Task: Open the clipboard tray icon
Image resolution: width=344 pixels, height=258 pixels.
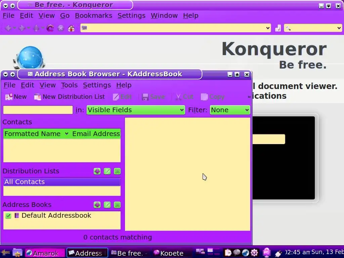Action: [x=228, y=253]
